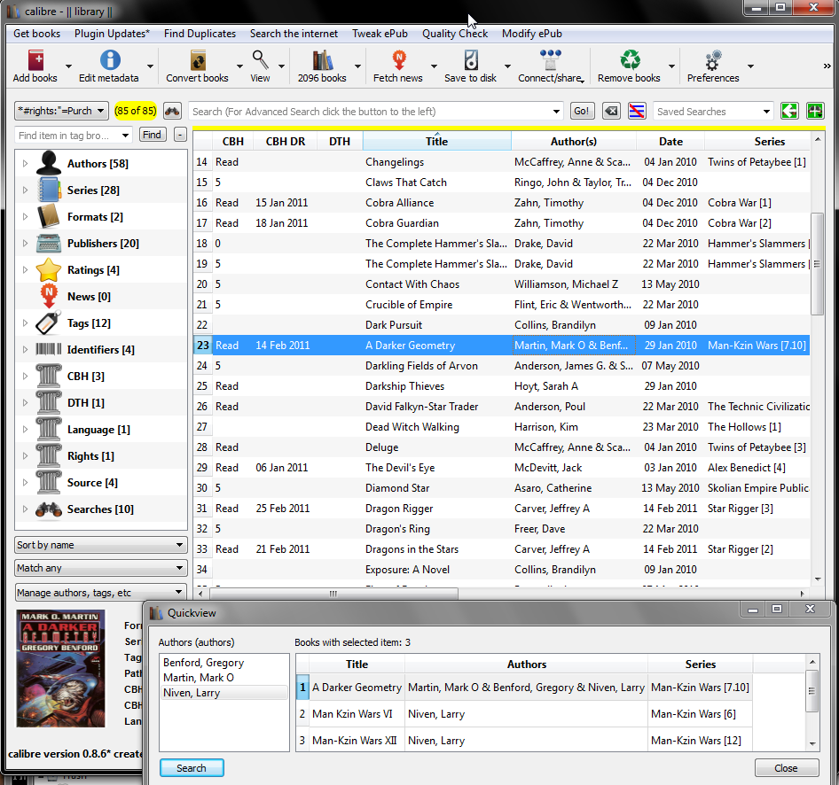839x785 pixels.
Task: Click the Series books icon in tag browser
Action: (49, 190)
